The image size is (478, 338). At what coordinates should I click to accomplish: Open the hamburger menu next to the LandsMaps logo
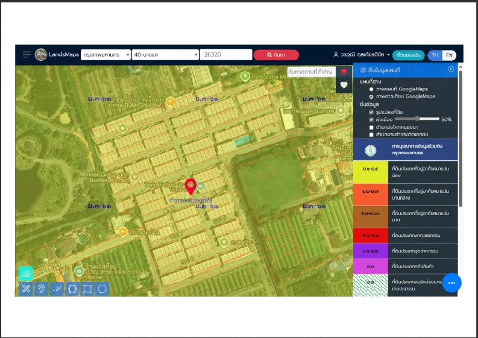click(x=27, y=55)
